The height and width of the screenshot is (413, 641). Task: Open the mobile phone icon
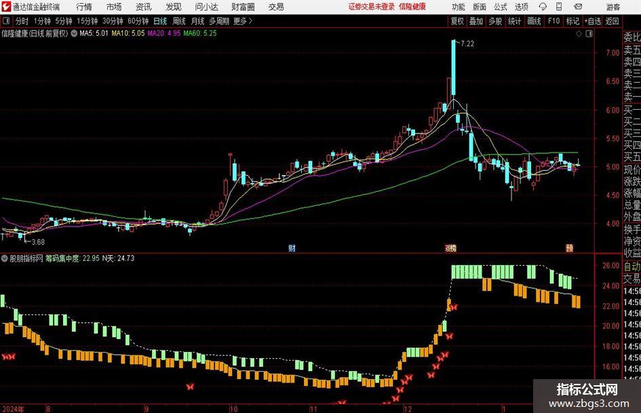point(559,7)
